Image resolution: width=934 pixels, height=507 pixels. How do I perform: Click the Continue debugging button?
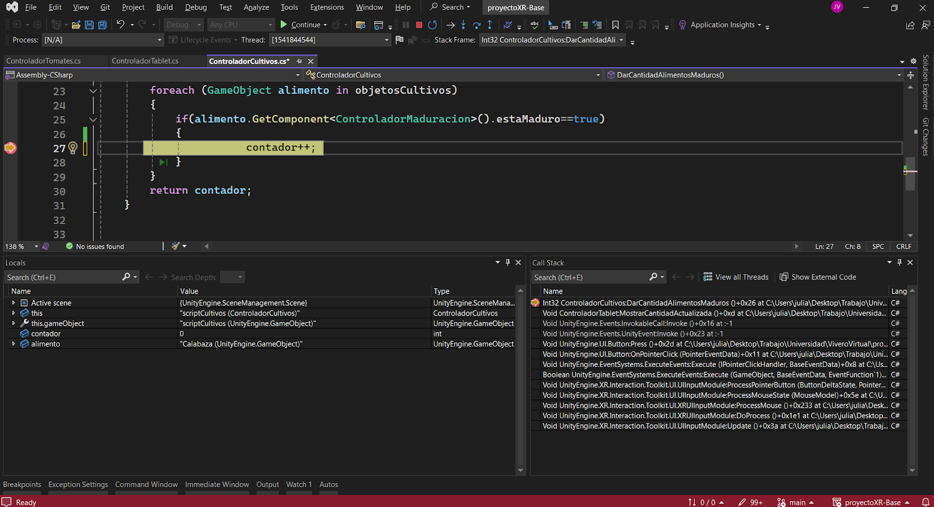tap(301, 25)
